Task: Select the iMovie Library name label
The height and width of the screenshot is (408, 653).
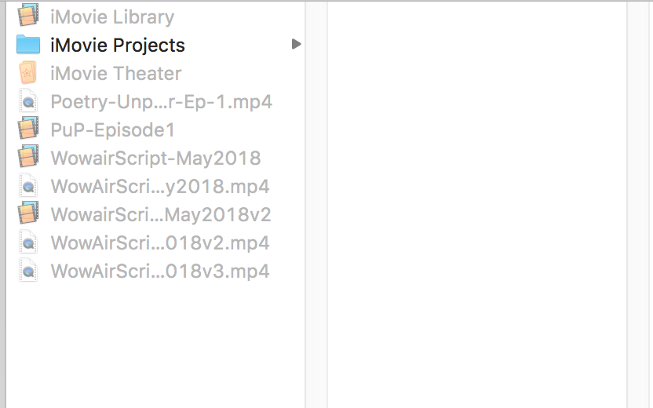Action: tap(112, 16)
